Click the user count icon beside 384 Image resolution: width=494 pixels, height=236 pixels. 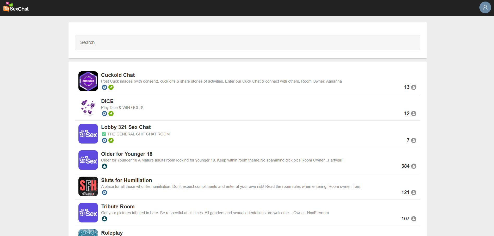tap(413, 166)
